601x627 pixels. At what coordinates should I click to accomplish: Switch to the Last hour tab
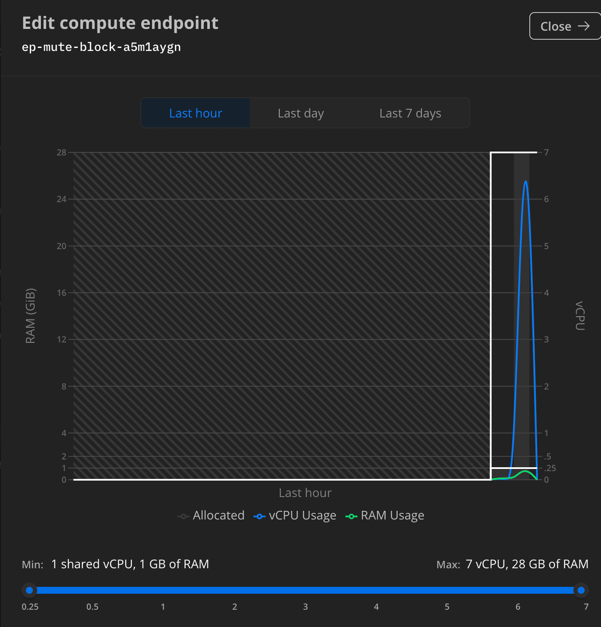(x=196, y=113)
